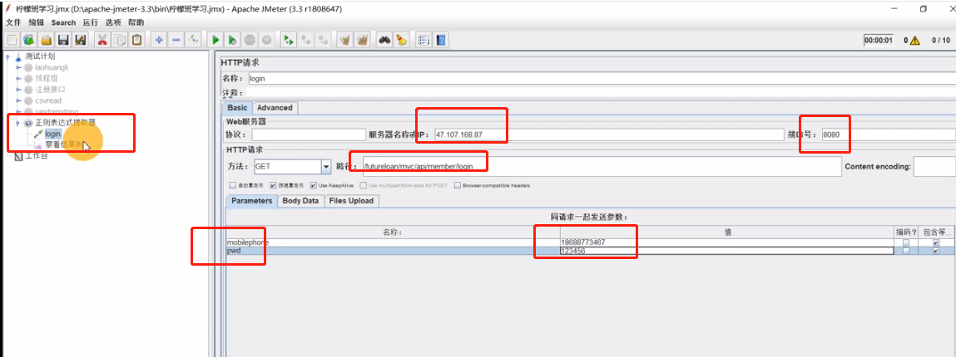The width and height of the screenshot is (956, 357).
Task: Collapse all nodes with the minus icon
Action: tap(176, 40)
